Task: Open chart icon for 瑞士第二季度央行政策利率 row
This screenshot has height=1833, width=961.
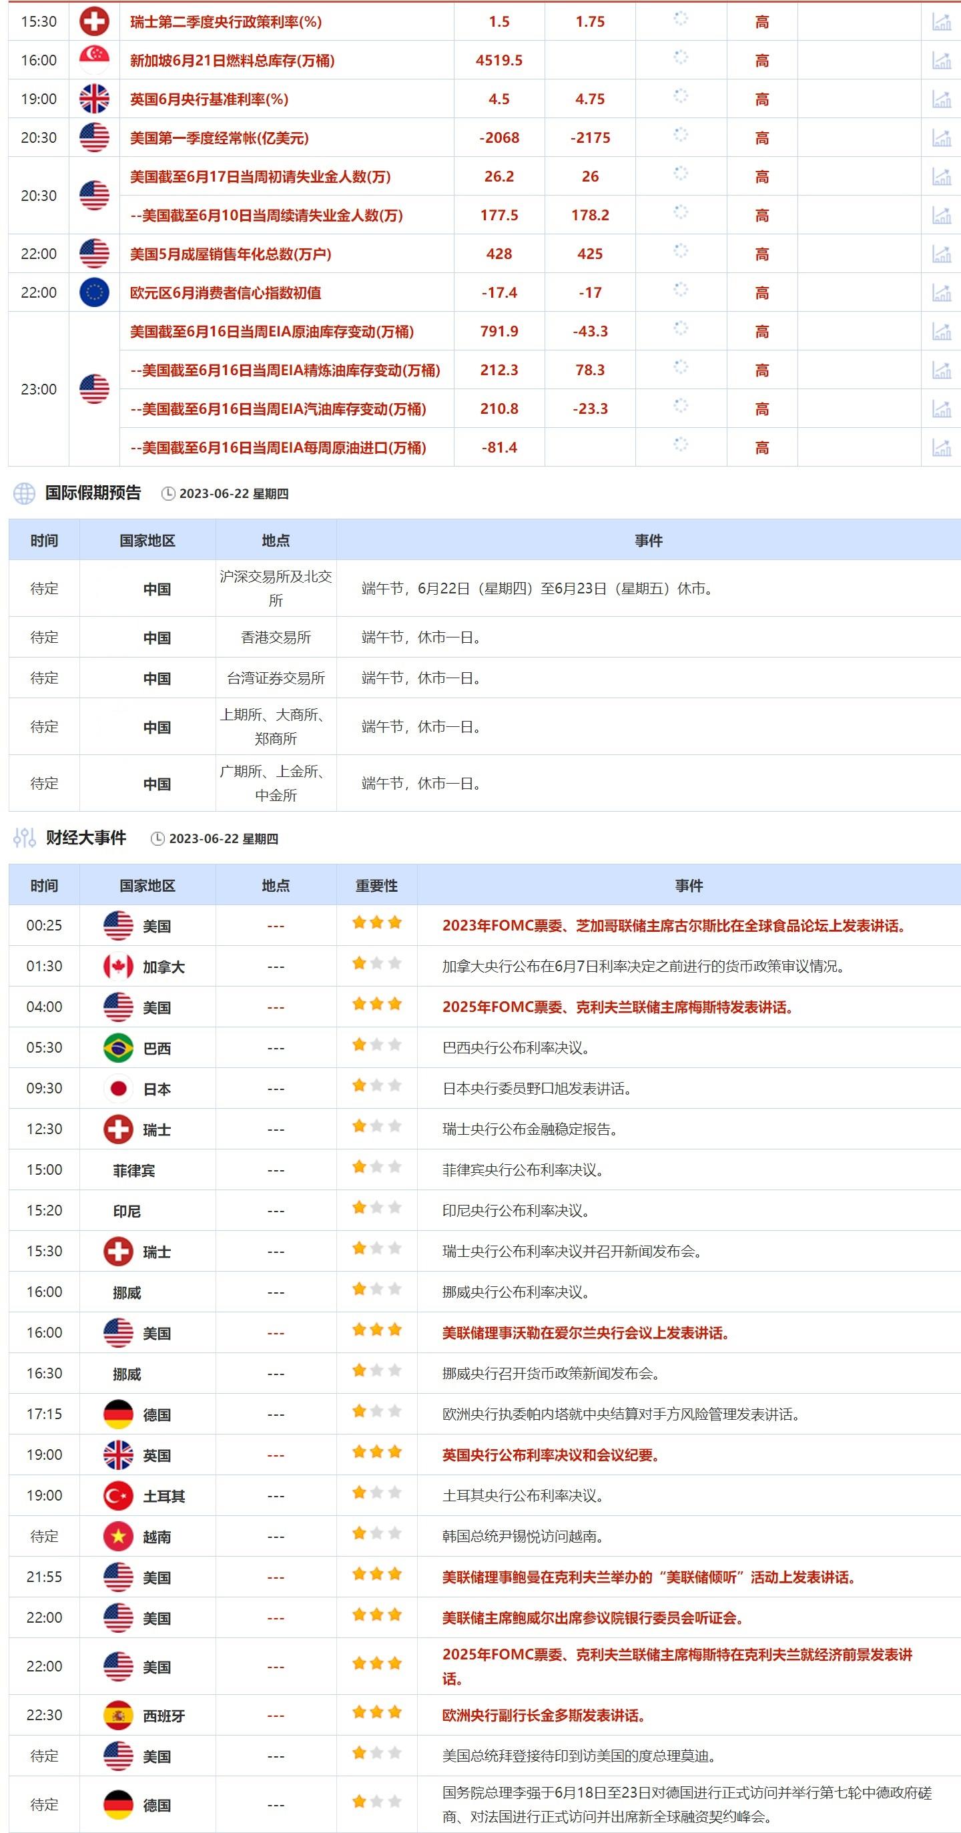Action: pyautogui.click(x=941, y=22)
